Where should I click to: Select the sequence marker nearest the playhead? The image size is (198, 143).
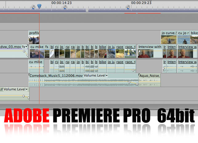33,7
